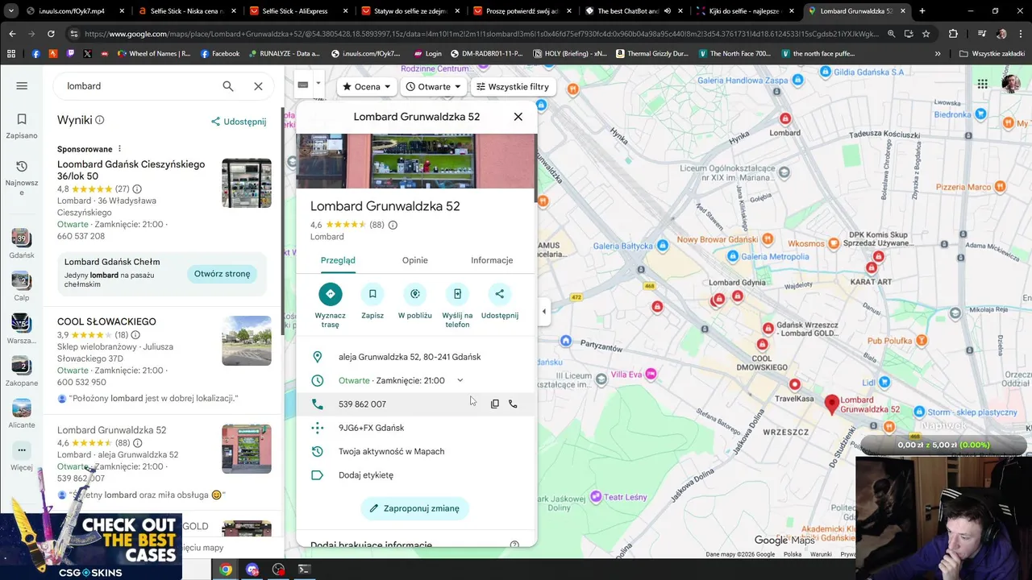The height and width of the screenshot is (580, 1032).
Task: Open Chrome extensions puzzle icon
Action: [953, 34]
